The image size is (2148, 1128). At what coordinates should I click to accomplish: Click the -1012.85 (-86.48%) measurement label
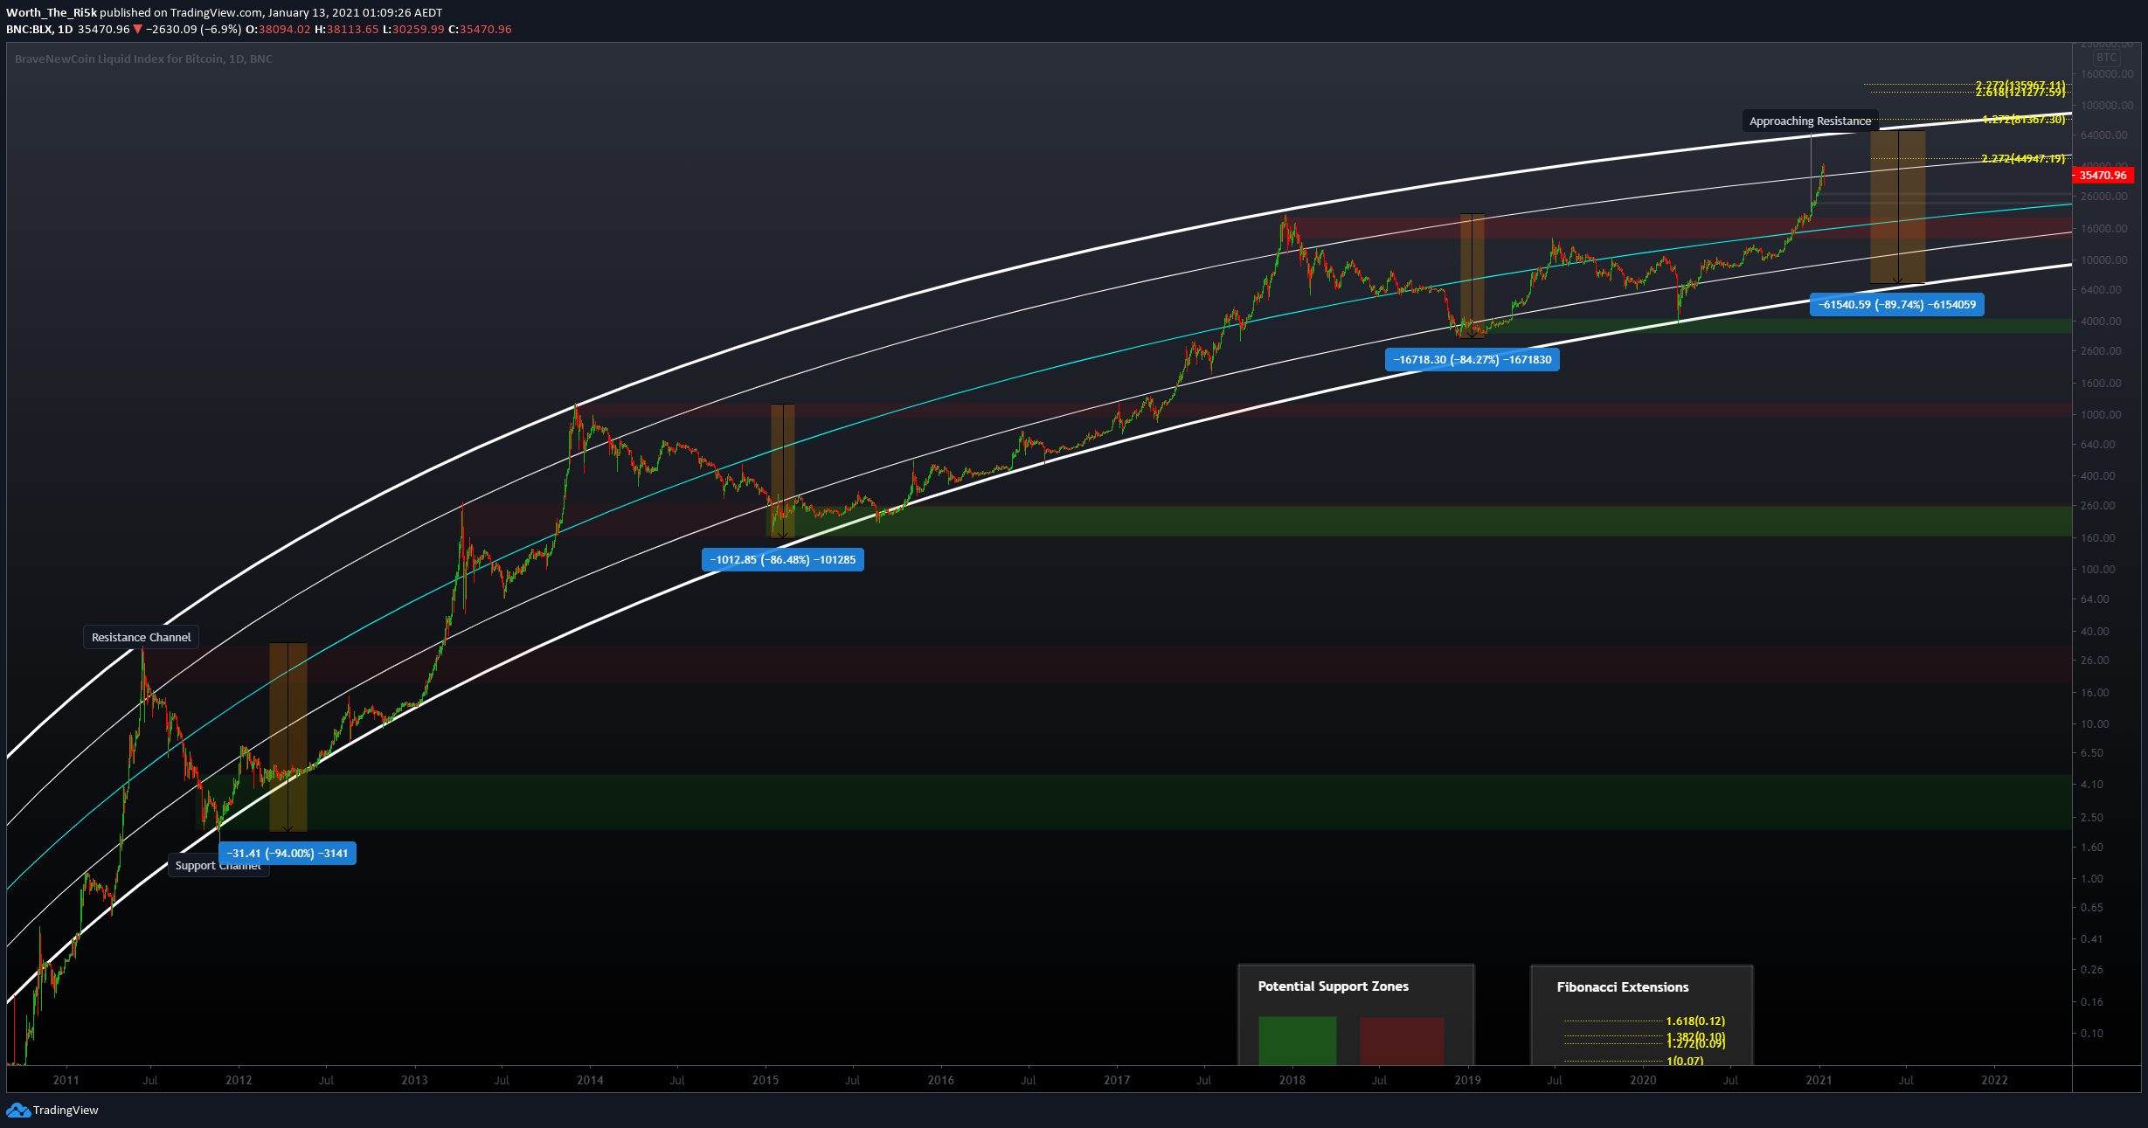[x=783, y=560]
